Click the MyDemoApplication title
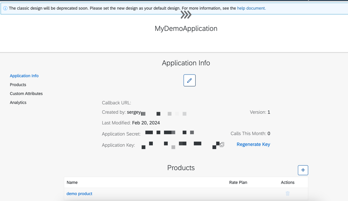This screenshot has height=201, width=348. click(x=186, y=28)
